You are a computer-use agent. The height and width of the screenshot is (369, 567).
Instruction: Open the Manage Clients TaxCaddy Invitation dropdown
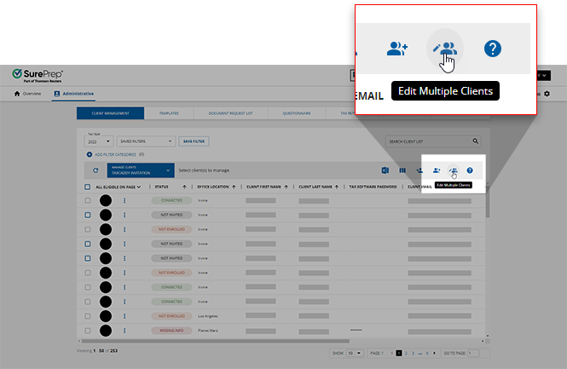141,171
